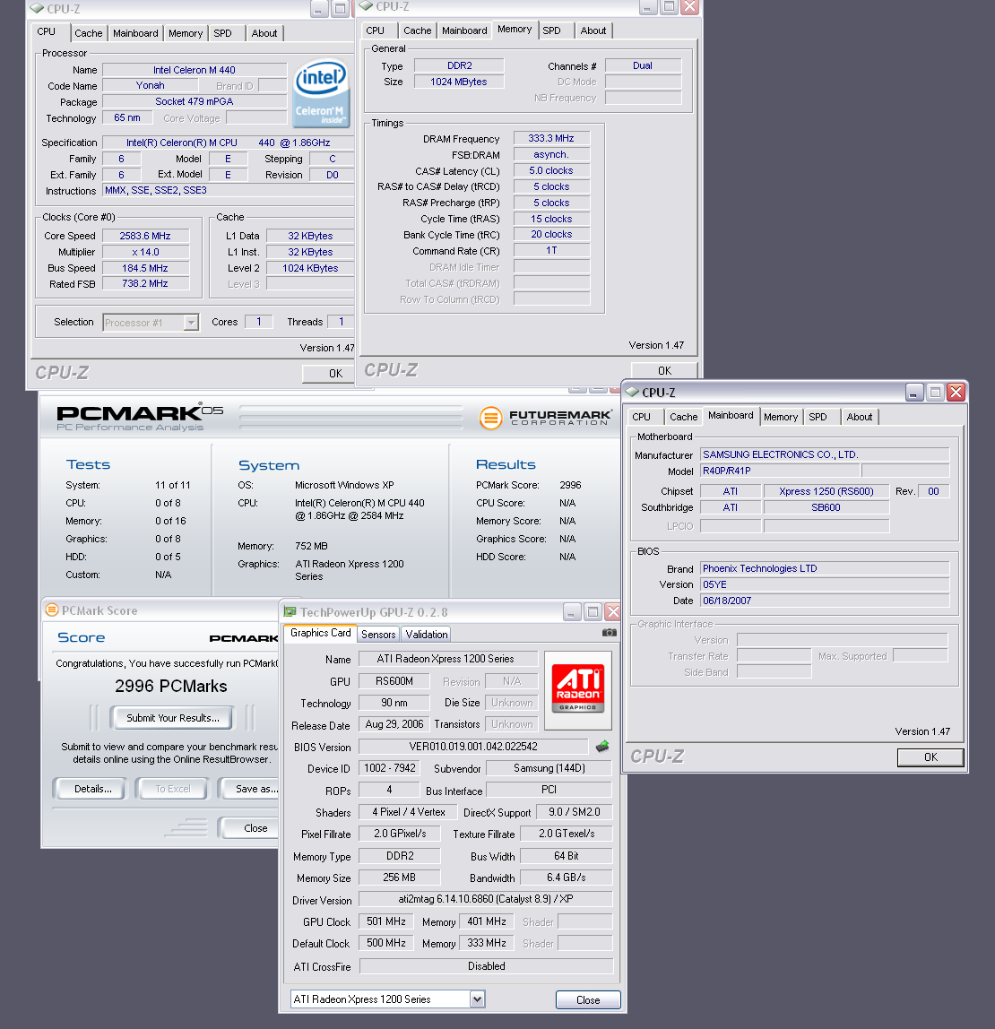The height and width of the screenshot is (1029, 995).
Task: Click the Subvendor Samsung (144D) field
Action: pos(549,768)
